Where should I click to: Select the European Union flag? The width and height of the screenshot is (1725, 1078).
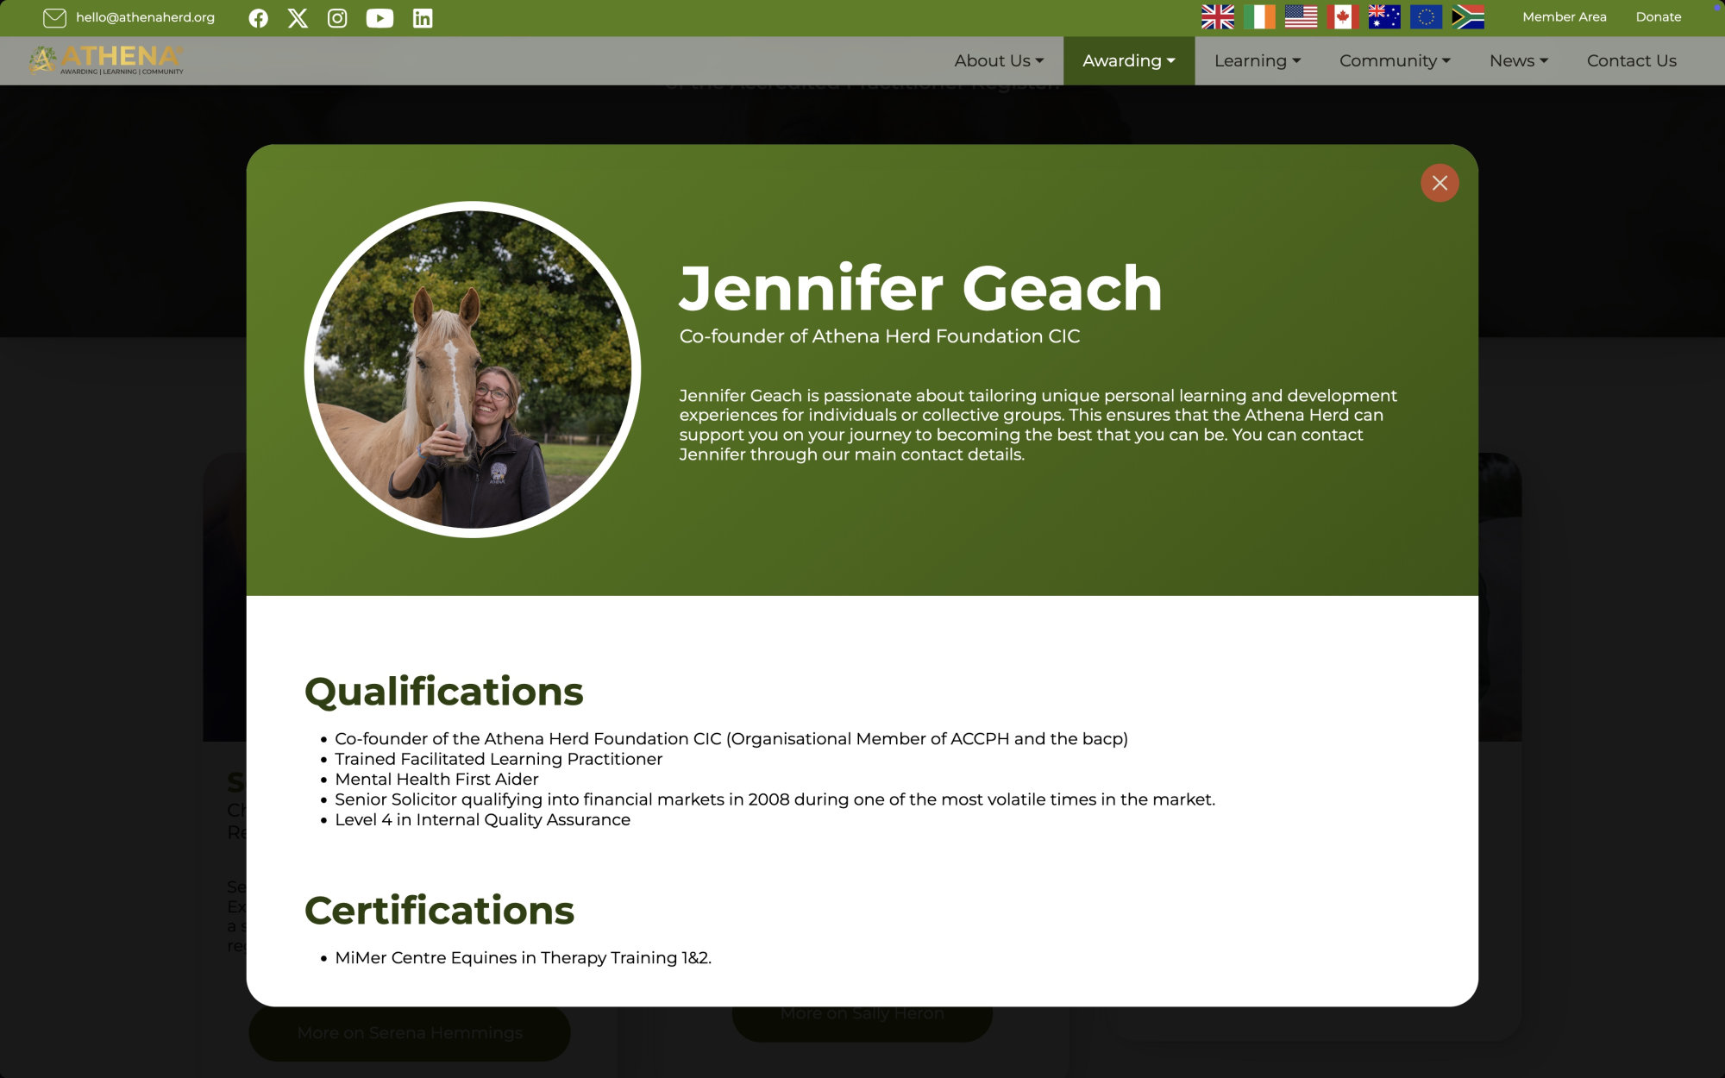coord(1426,17)
